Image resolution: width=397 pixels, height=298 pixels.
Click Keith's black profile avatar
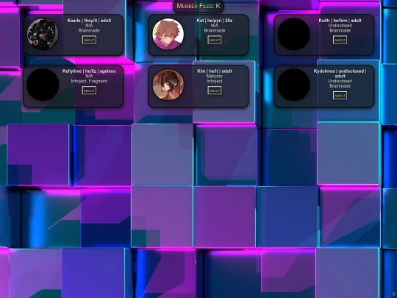coord(293,34)
